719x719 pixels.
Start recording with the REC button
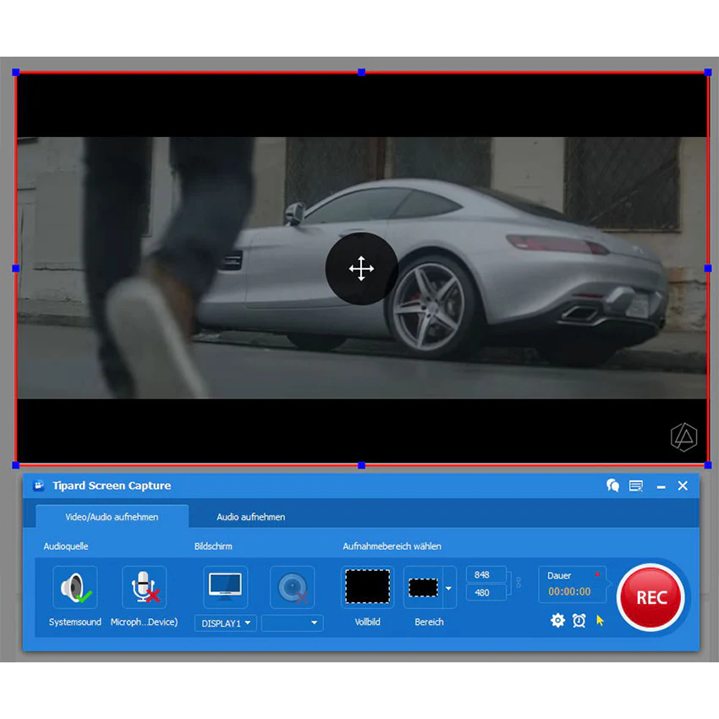pyautogui.click(x=650, y=597)
